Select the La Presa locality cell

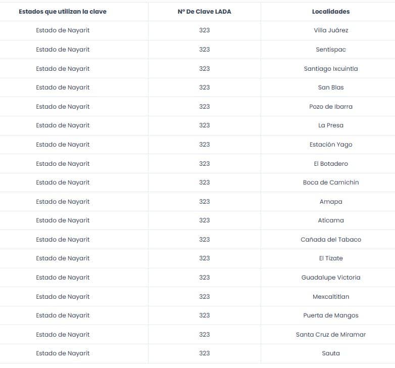pyautogui.click(x=331, y=125)
